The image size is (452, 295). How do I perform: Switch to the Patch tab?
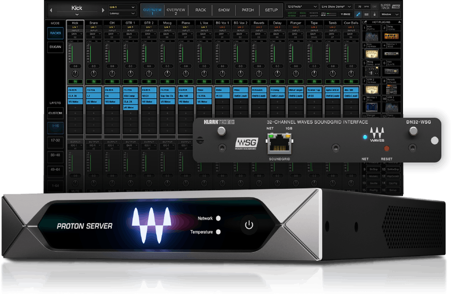(248, 10)
